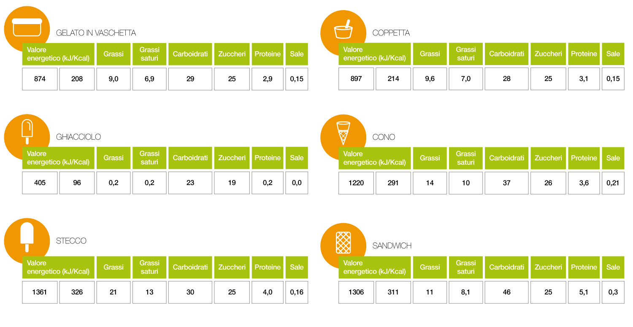Click the GHIACCIOLO heading text
The width and height of the screenshot is (633, 327).
[78, 137]
